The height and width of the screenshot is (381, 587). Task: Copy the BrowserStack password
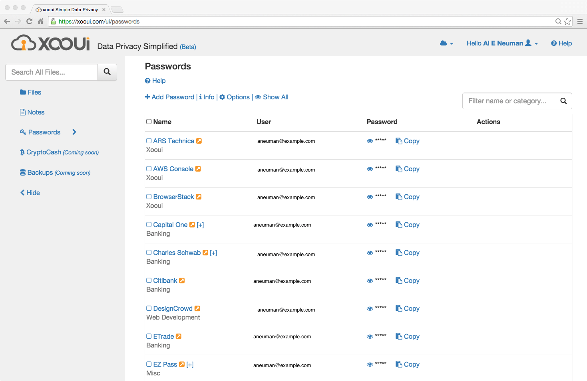coord(408,197)
